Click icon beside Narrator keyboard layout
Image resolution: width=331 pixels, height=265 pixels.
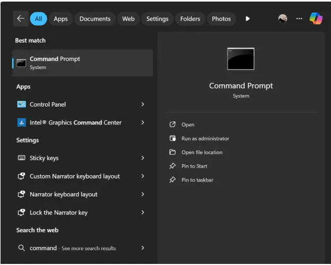pyautogui.click(x=22, y=194)
